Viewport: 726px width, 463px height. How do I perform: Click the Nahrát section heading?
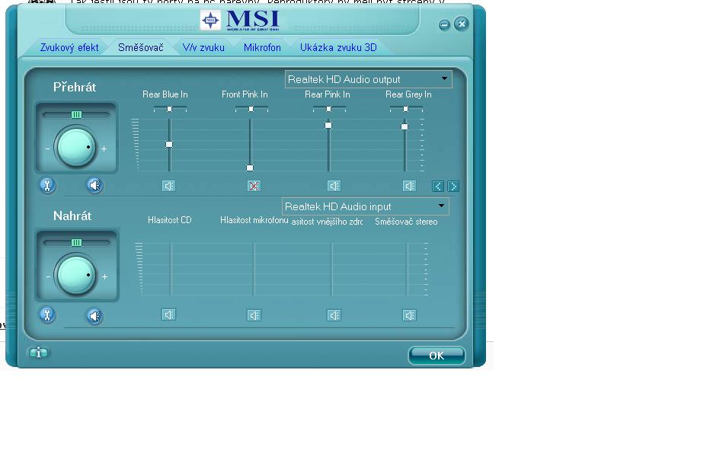(x=72, y=216)
